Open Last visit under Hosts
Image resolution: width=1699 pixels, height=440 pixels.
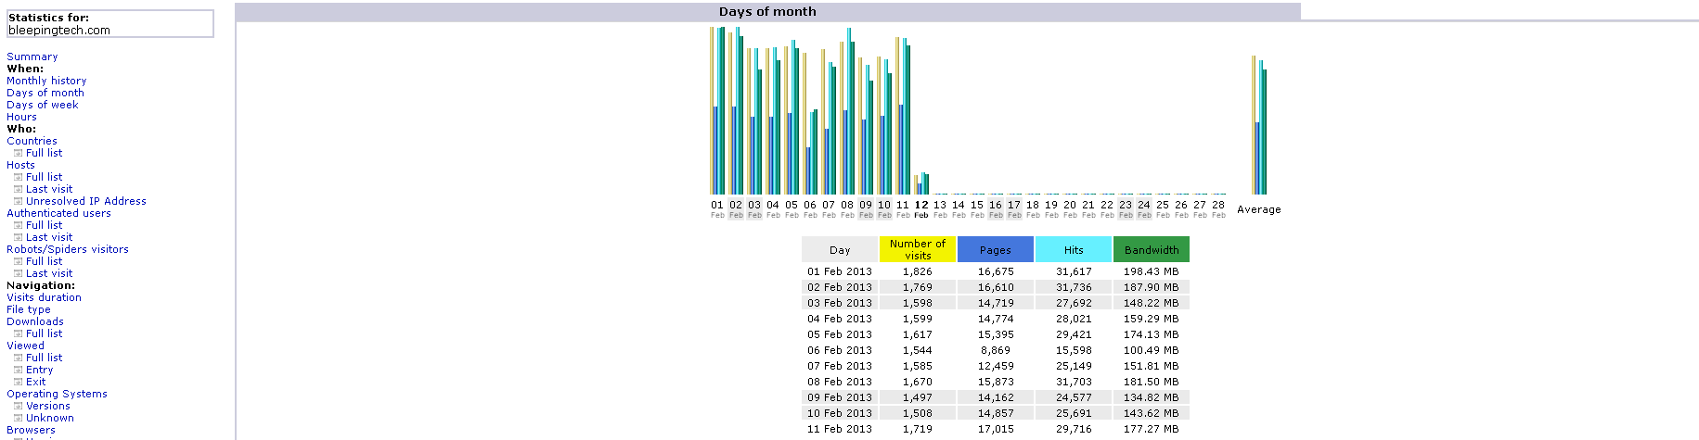pos(49,189)
